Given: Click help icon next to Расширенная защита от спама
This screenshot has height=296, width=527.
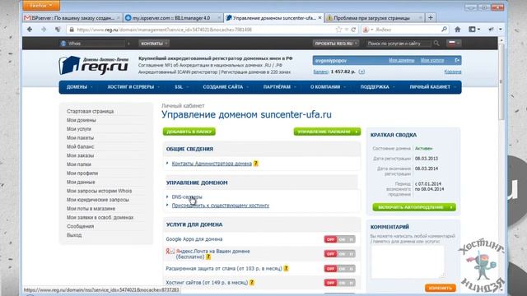Looking at the screenshot, I should click(x=286, y=268).
